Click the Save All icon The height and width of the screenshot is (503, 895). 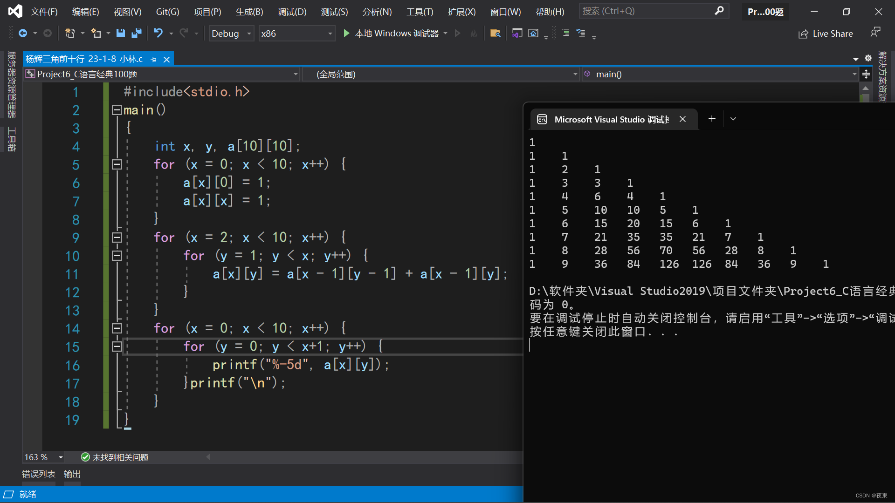point(137,33)
